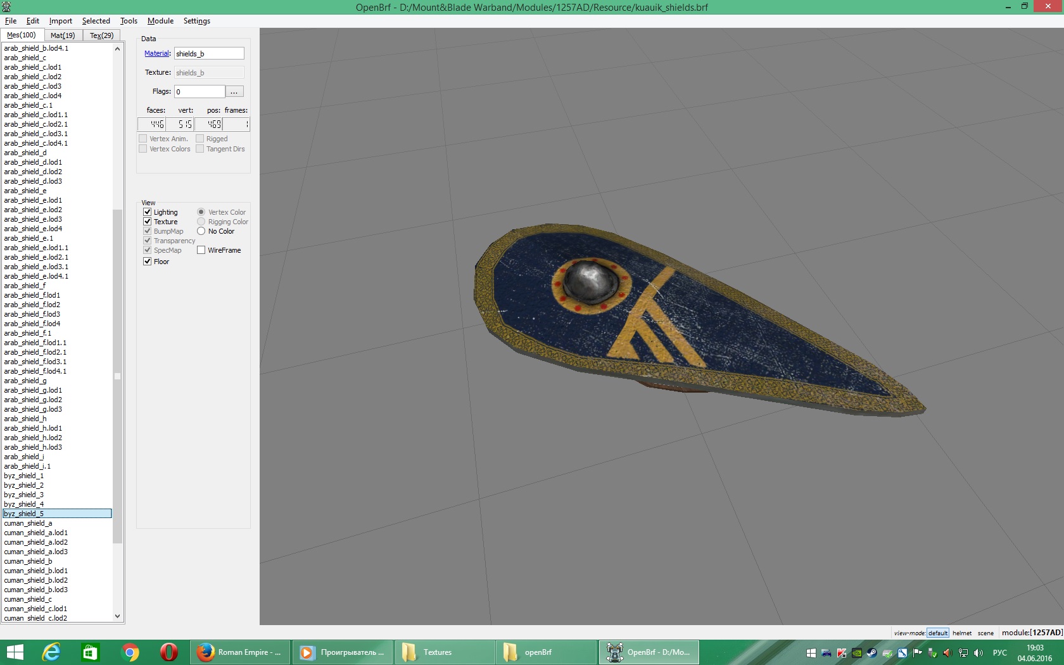Image resolution: width=1064 pixels, height=665 pixels.
Task: Launch Opera browser from taskbar
Action: [168, 652]
